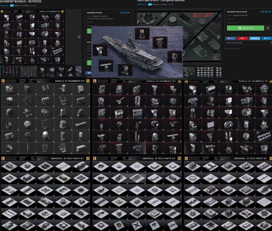The image size is (272, 231).
Task: Click Report this product link
Action: click(232, 48)
